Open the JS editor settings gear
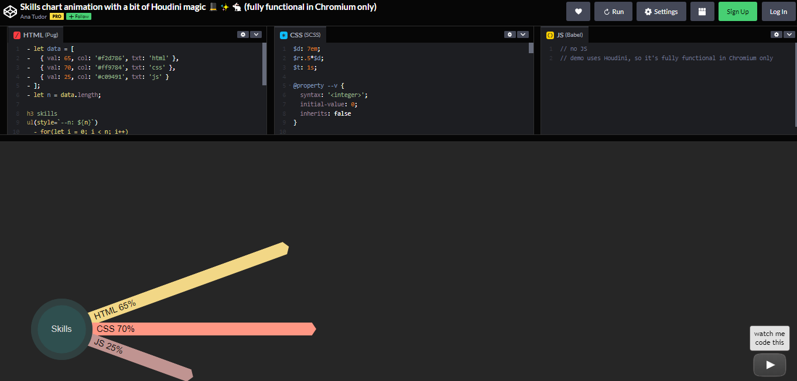The width and height of the screenshot is (797, 381). pyautogui.click(x=776, y=34)
